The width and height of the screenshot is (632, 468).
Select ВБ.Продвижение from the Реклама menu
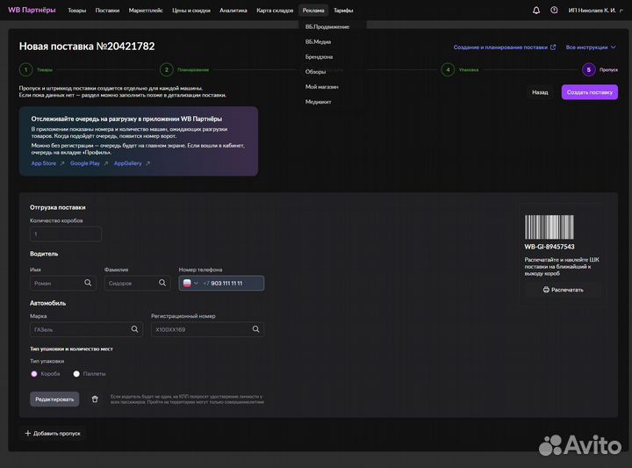pyautogui.click(x=327, y=26)
